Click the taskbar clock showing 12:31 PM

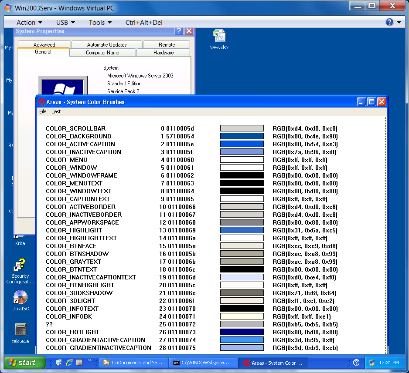[389, 362]
